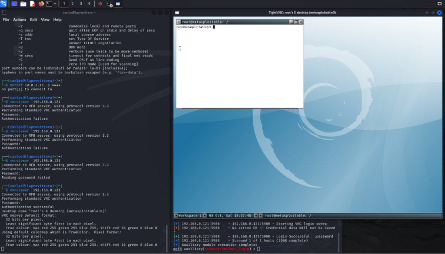
Task: Switch to workspace 1 in panel
Action: [64, 3]
